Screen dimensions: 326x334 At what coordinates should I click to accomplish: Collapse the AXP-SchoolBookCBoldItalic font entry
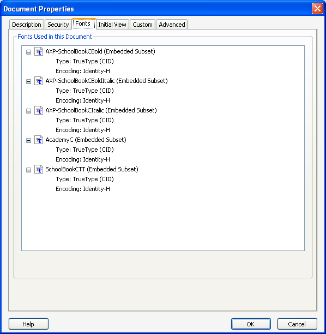tap(28, 81)
